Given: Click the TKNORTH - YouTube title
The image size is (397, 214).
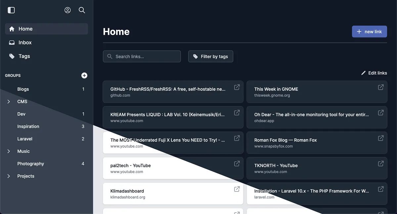Looking at the screenshot, I should tap(276, 166).
